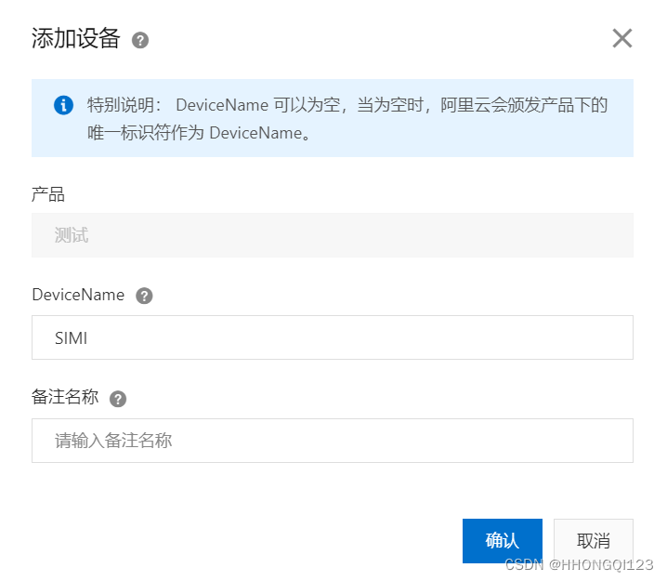Click the disabled 产品 field showing 测试
Screen dimensions: 667x581
[333, 235]
